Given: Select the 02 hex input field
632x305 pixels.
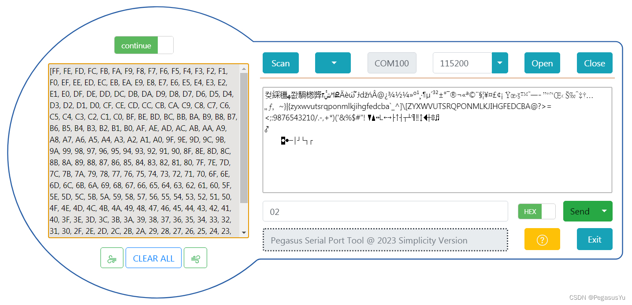Looking at the screenshot, I should coord(385,211).
